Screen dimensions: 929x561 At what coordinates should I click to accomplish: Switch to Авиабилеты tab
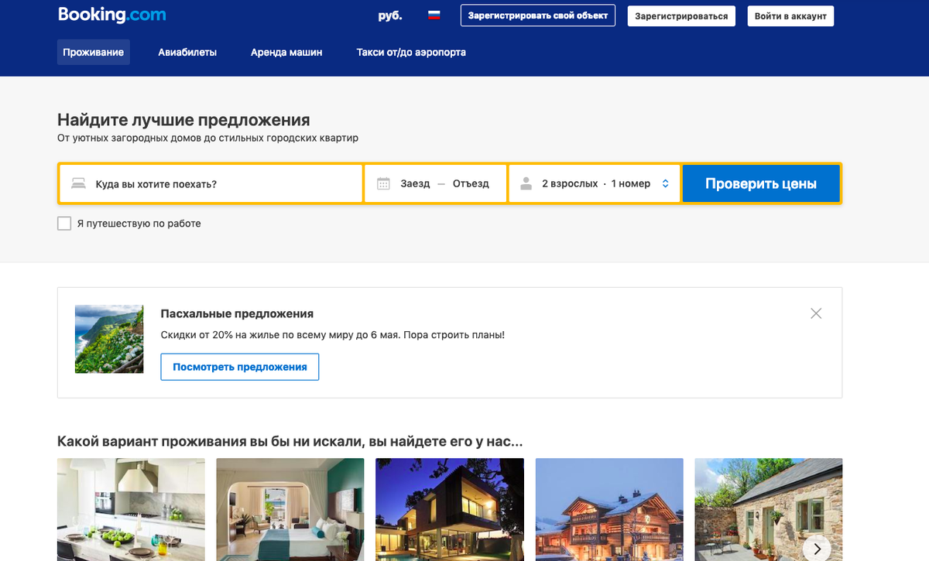click(187, 53)
